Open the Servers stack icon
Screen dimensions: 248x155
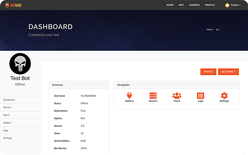(x=153, y=96)
